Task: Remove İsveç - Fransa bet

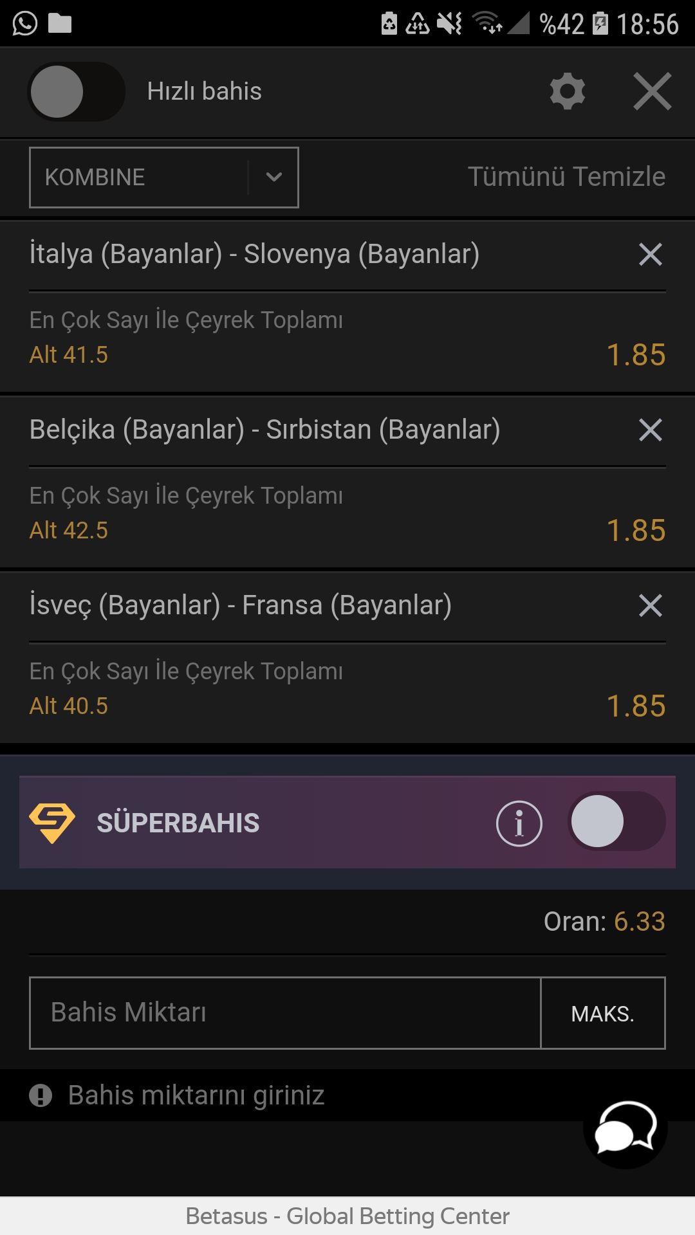Action: click(x=651, y=605)
